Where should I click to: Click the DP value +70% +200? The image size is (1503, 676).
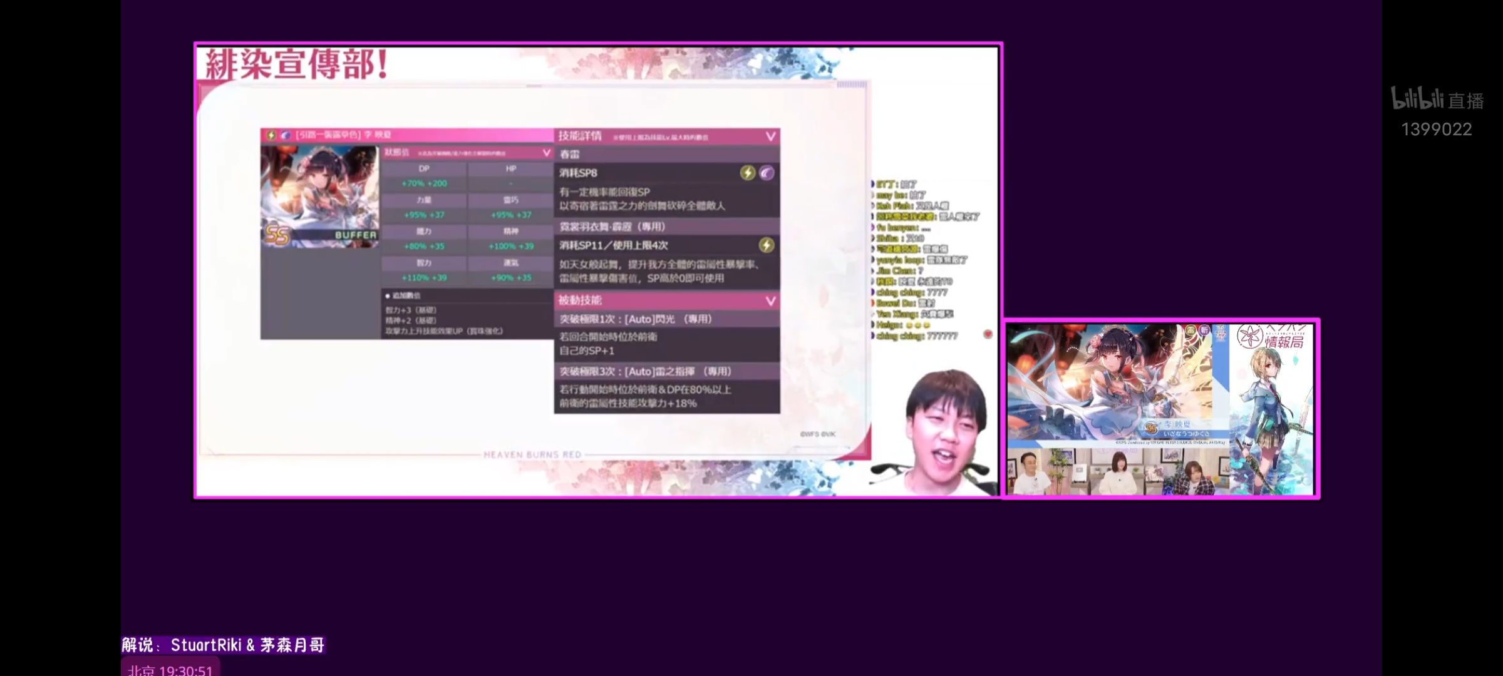tap(424, 183)
